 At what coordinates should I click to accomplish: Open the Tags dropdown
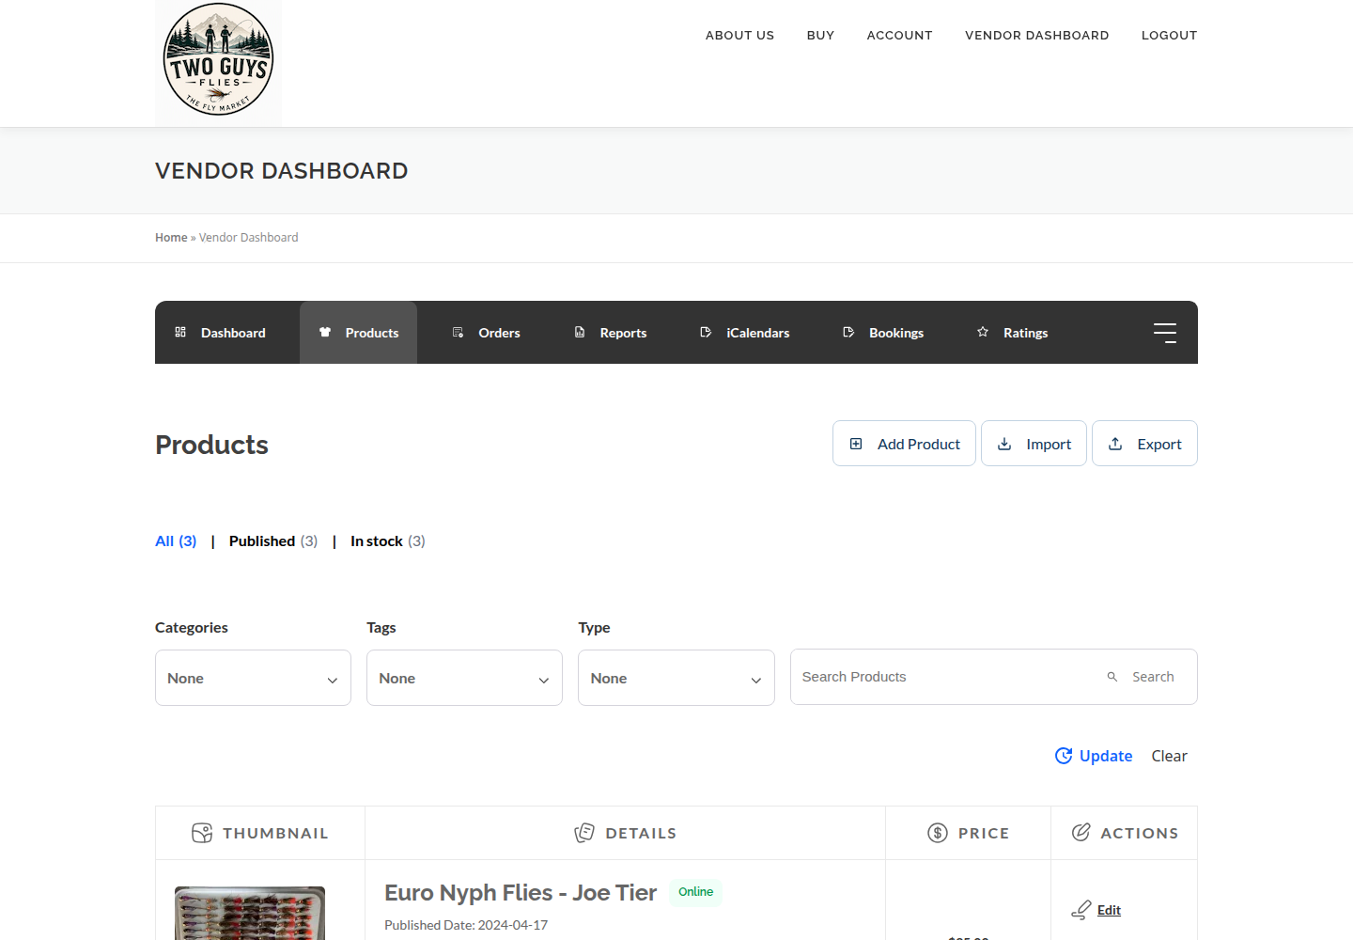click(x=464, y=678)
